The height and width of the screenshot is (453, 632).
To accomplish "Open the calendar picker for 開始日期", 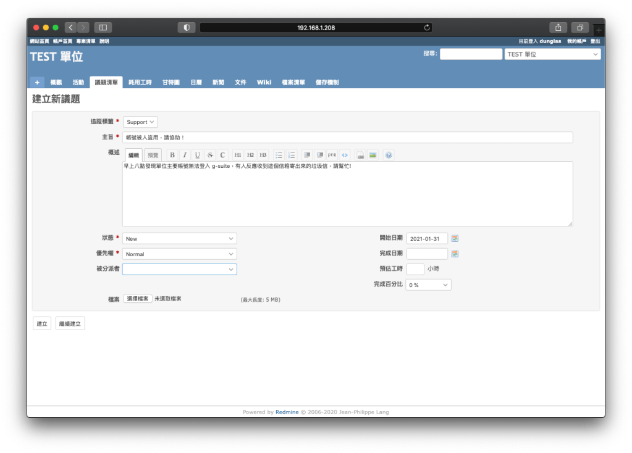I will click(455, 238).
